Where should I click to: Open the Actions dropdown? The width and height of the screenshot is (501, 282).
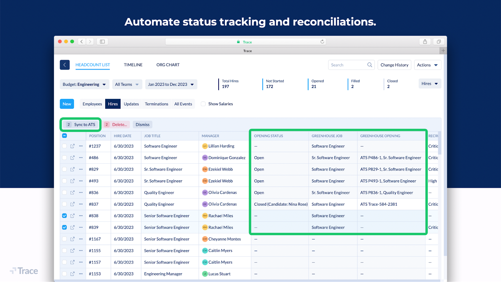427,65
